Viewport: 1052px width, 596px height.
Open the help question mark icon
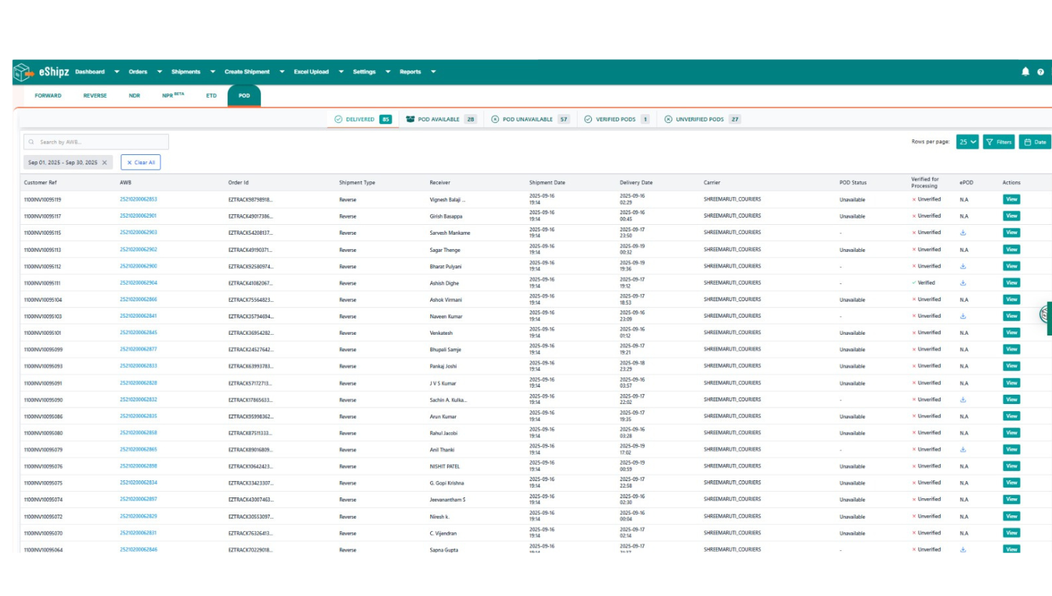click(1041, 72)
